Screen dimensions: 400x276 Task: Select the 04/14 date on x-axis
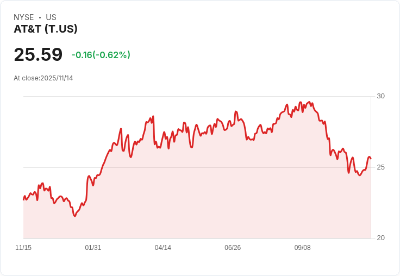(x=162, y=248)
